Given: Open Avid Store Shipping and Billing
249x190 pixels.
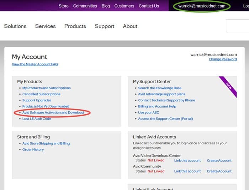Looking at the screenshot, I should pos(46,143).
